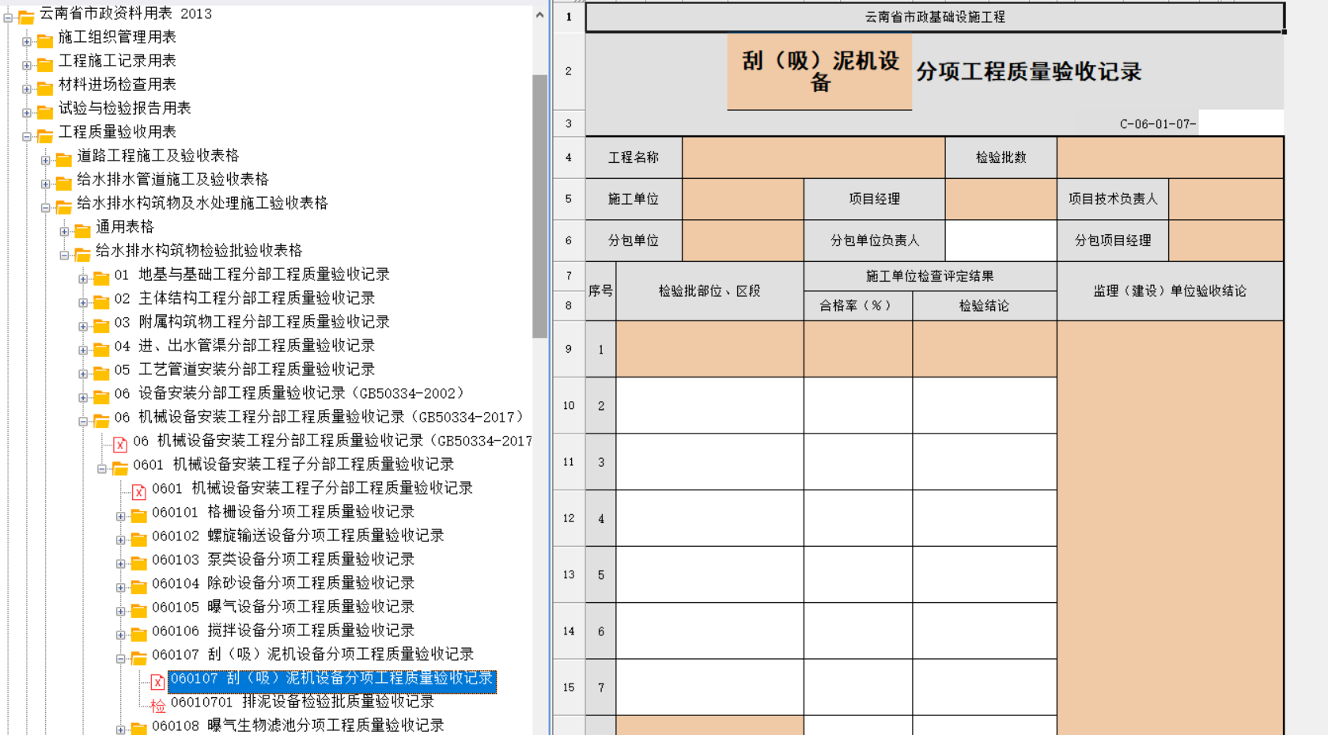Click red X icon beside 0601 子分部工程质量验收记录
This screenshot has height=735, width=1328.
point(138,491)
